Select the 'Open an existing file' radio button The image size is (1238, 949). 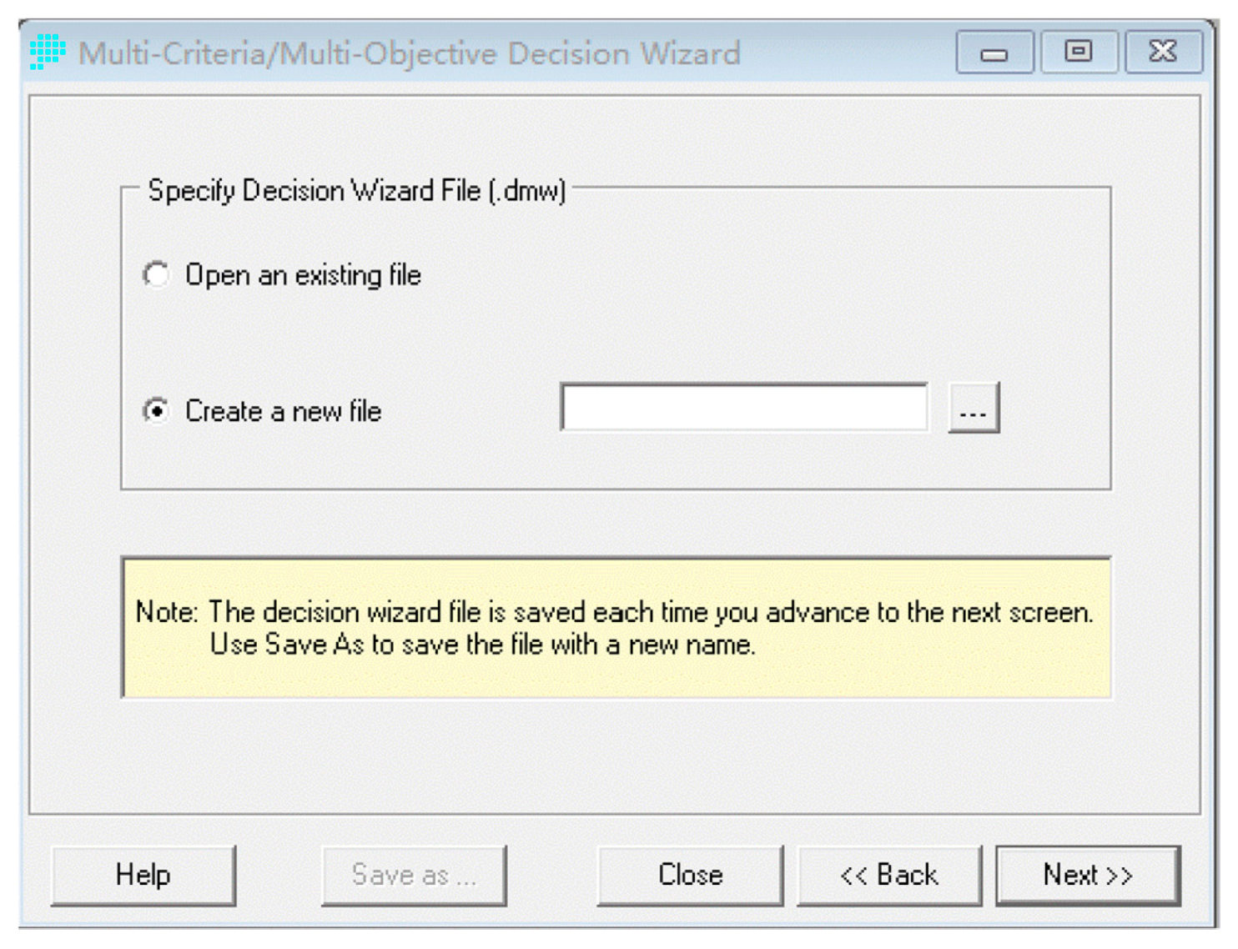tap(156, 274)
